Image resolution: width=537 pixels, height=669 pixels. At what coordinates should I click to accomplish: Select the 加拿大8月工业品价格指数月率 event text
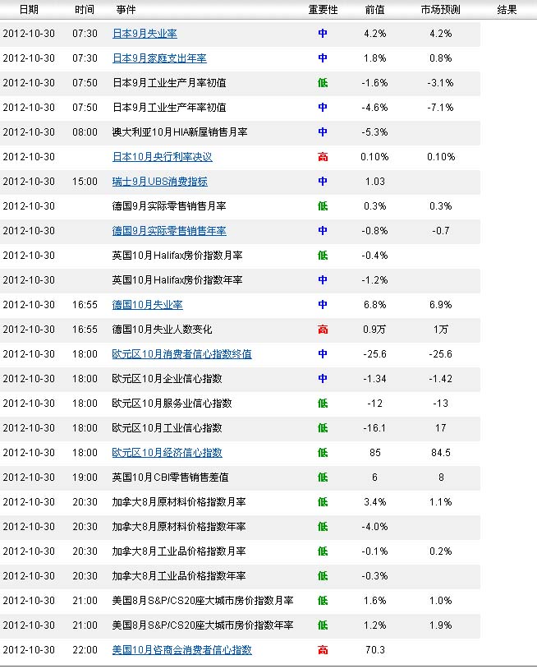[x=179, y=551]
